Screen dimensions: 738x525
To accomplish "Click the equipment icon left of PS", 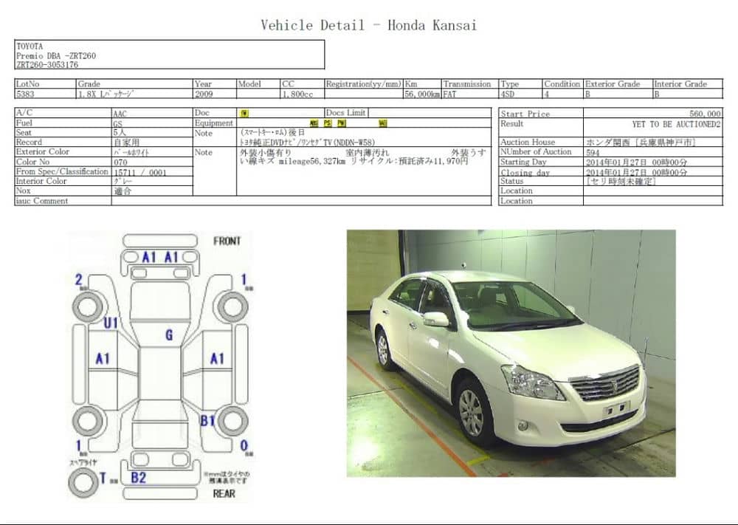I will click(x=314, y=123).
